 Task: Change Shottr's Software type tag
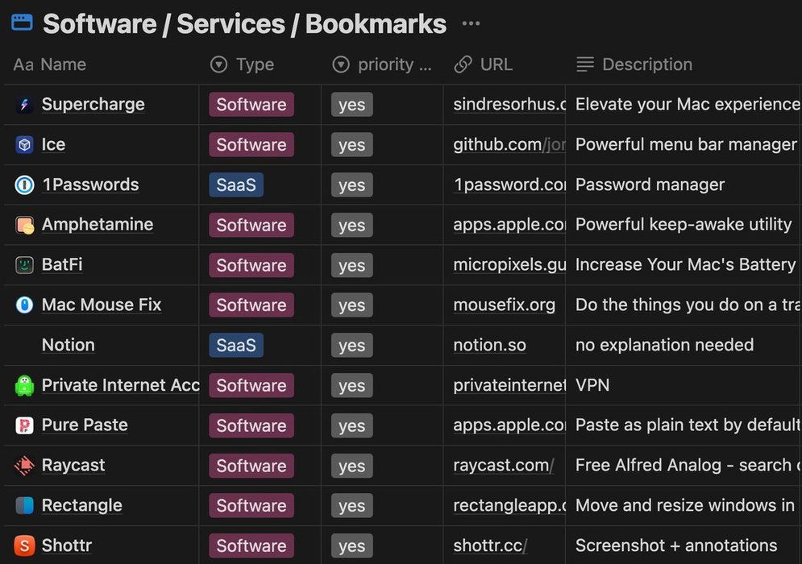pos(251,545)
